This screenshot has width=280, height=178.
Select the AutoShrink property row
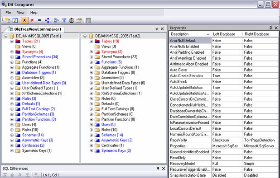[223, 81]
